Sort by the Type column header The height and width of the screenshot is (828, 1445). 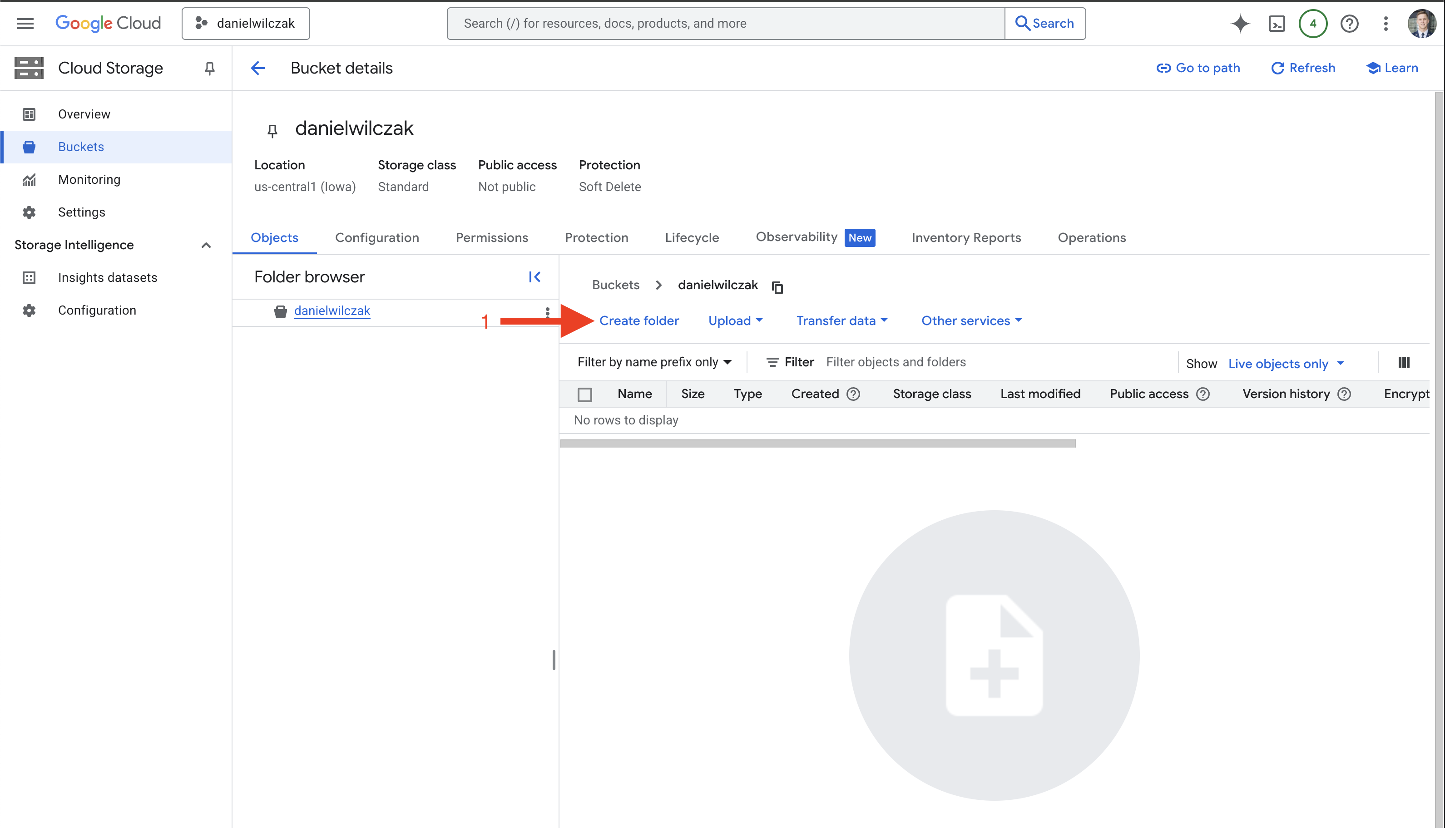click(748, 394)
